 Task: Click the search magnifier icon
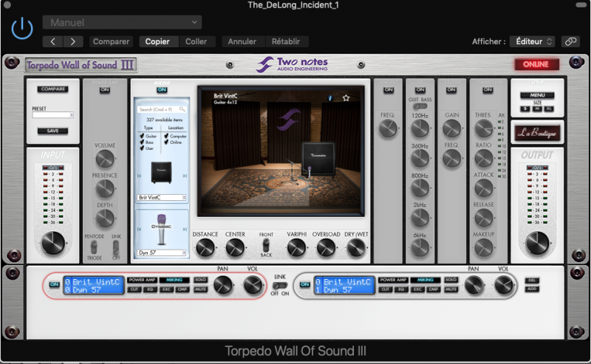(182, 109)
